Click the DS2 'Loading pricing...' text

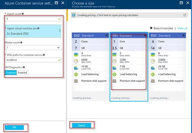[x=82, y=98]
